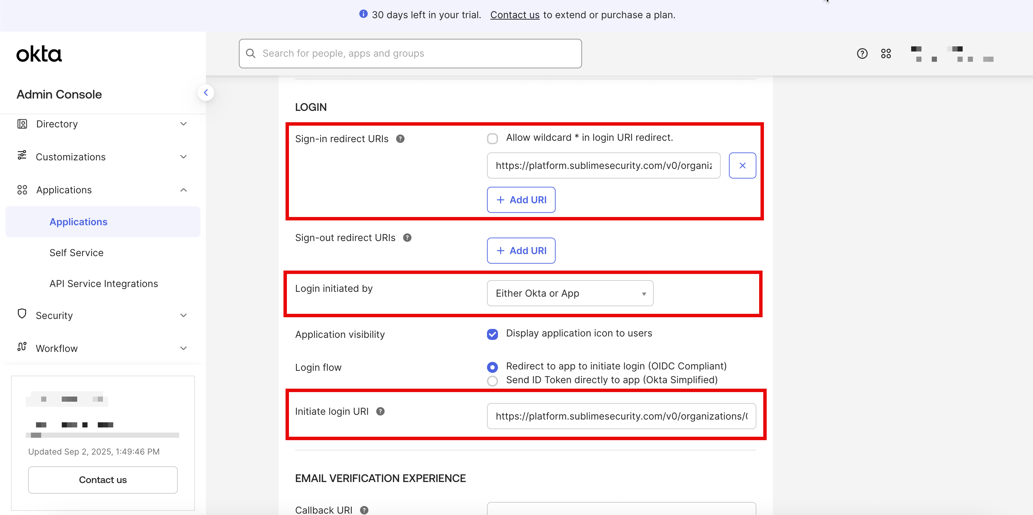Click the Workflow icon in sidebar

[22, 346]
